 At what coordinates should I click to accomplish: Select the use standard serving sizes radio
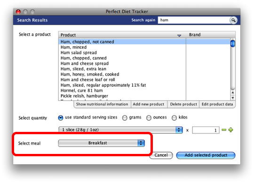61,118
